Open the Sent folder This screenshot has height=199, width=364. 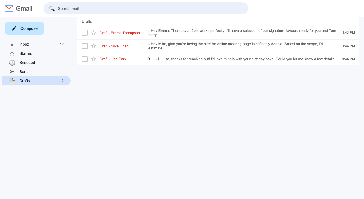coord(36,72)
